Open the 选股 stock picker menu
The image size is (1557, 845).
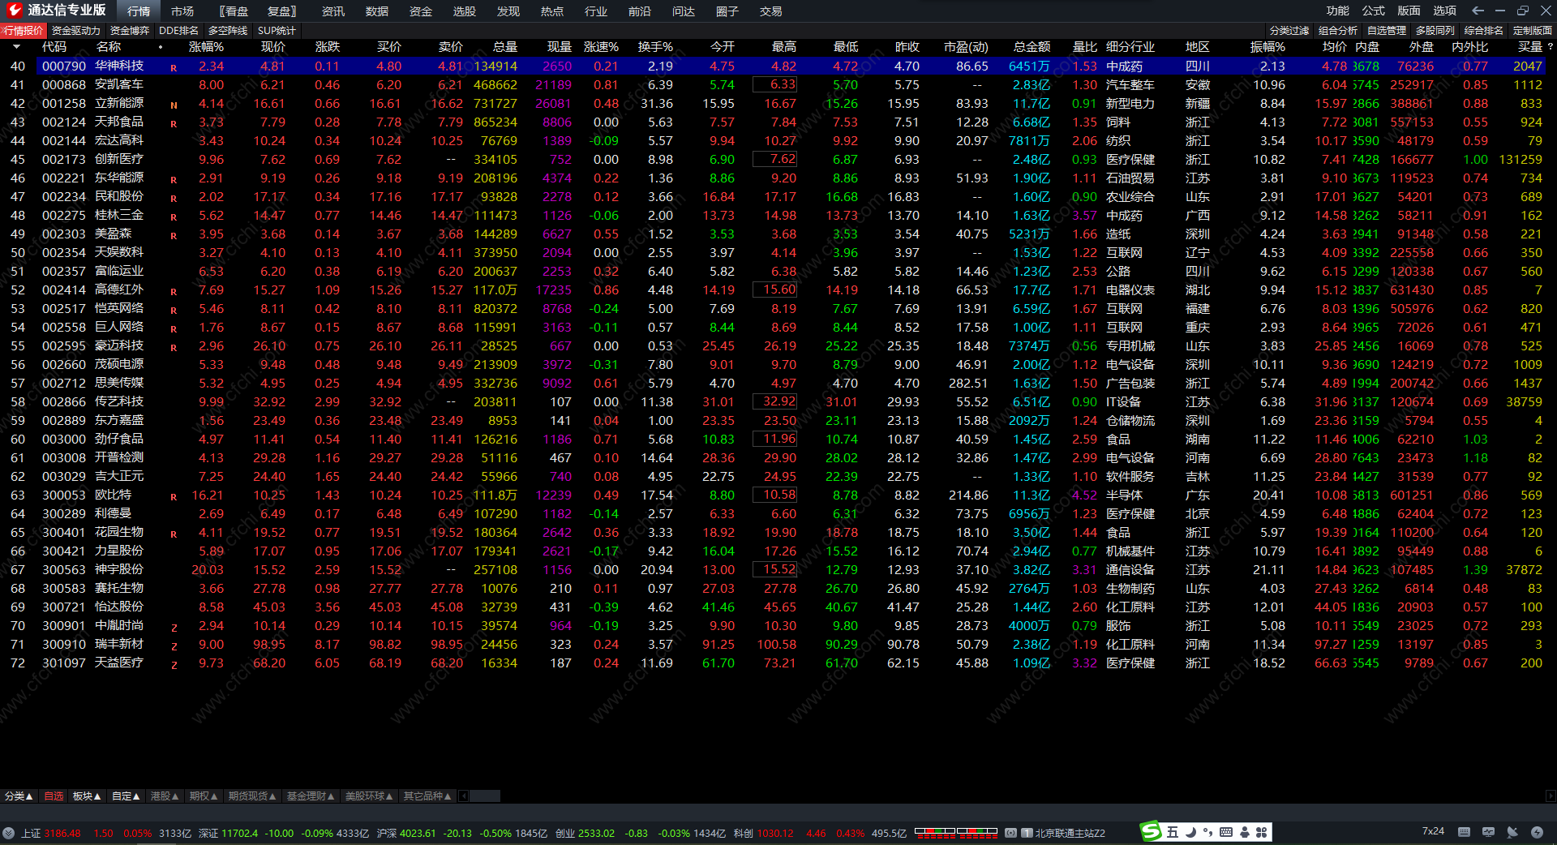pyautogui.click(x=465, y=11)
